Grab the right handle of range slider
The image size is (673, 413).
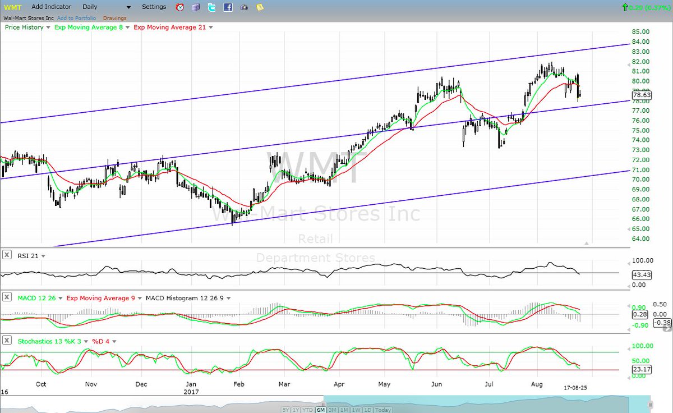click(650, 404)
